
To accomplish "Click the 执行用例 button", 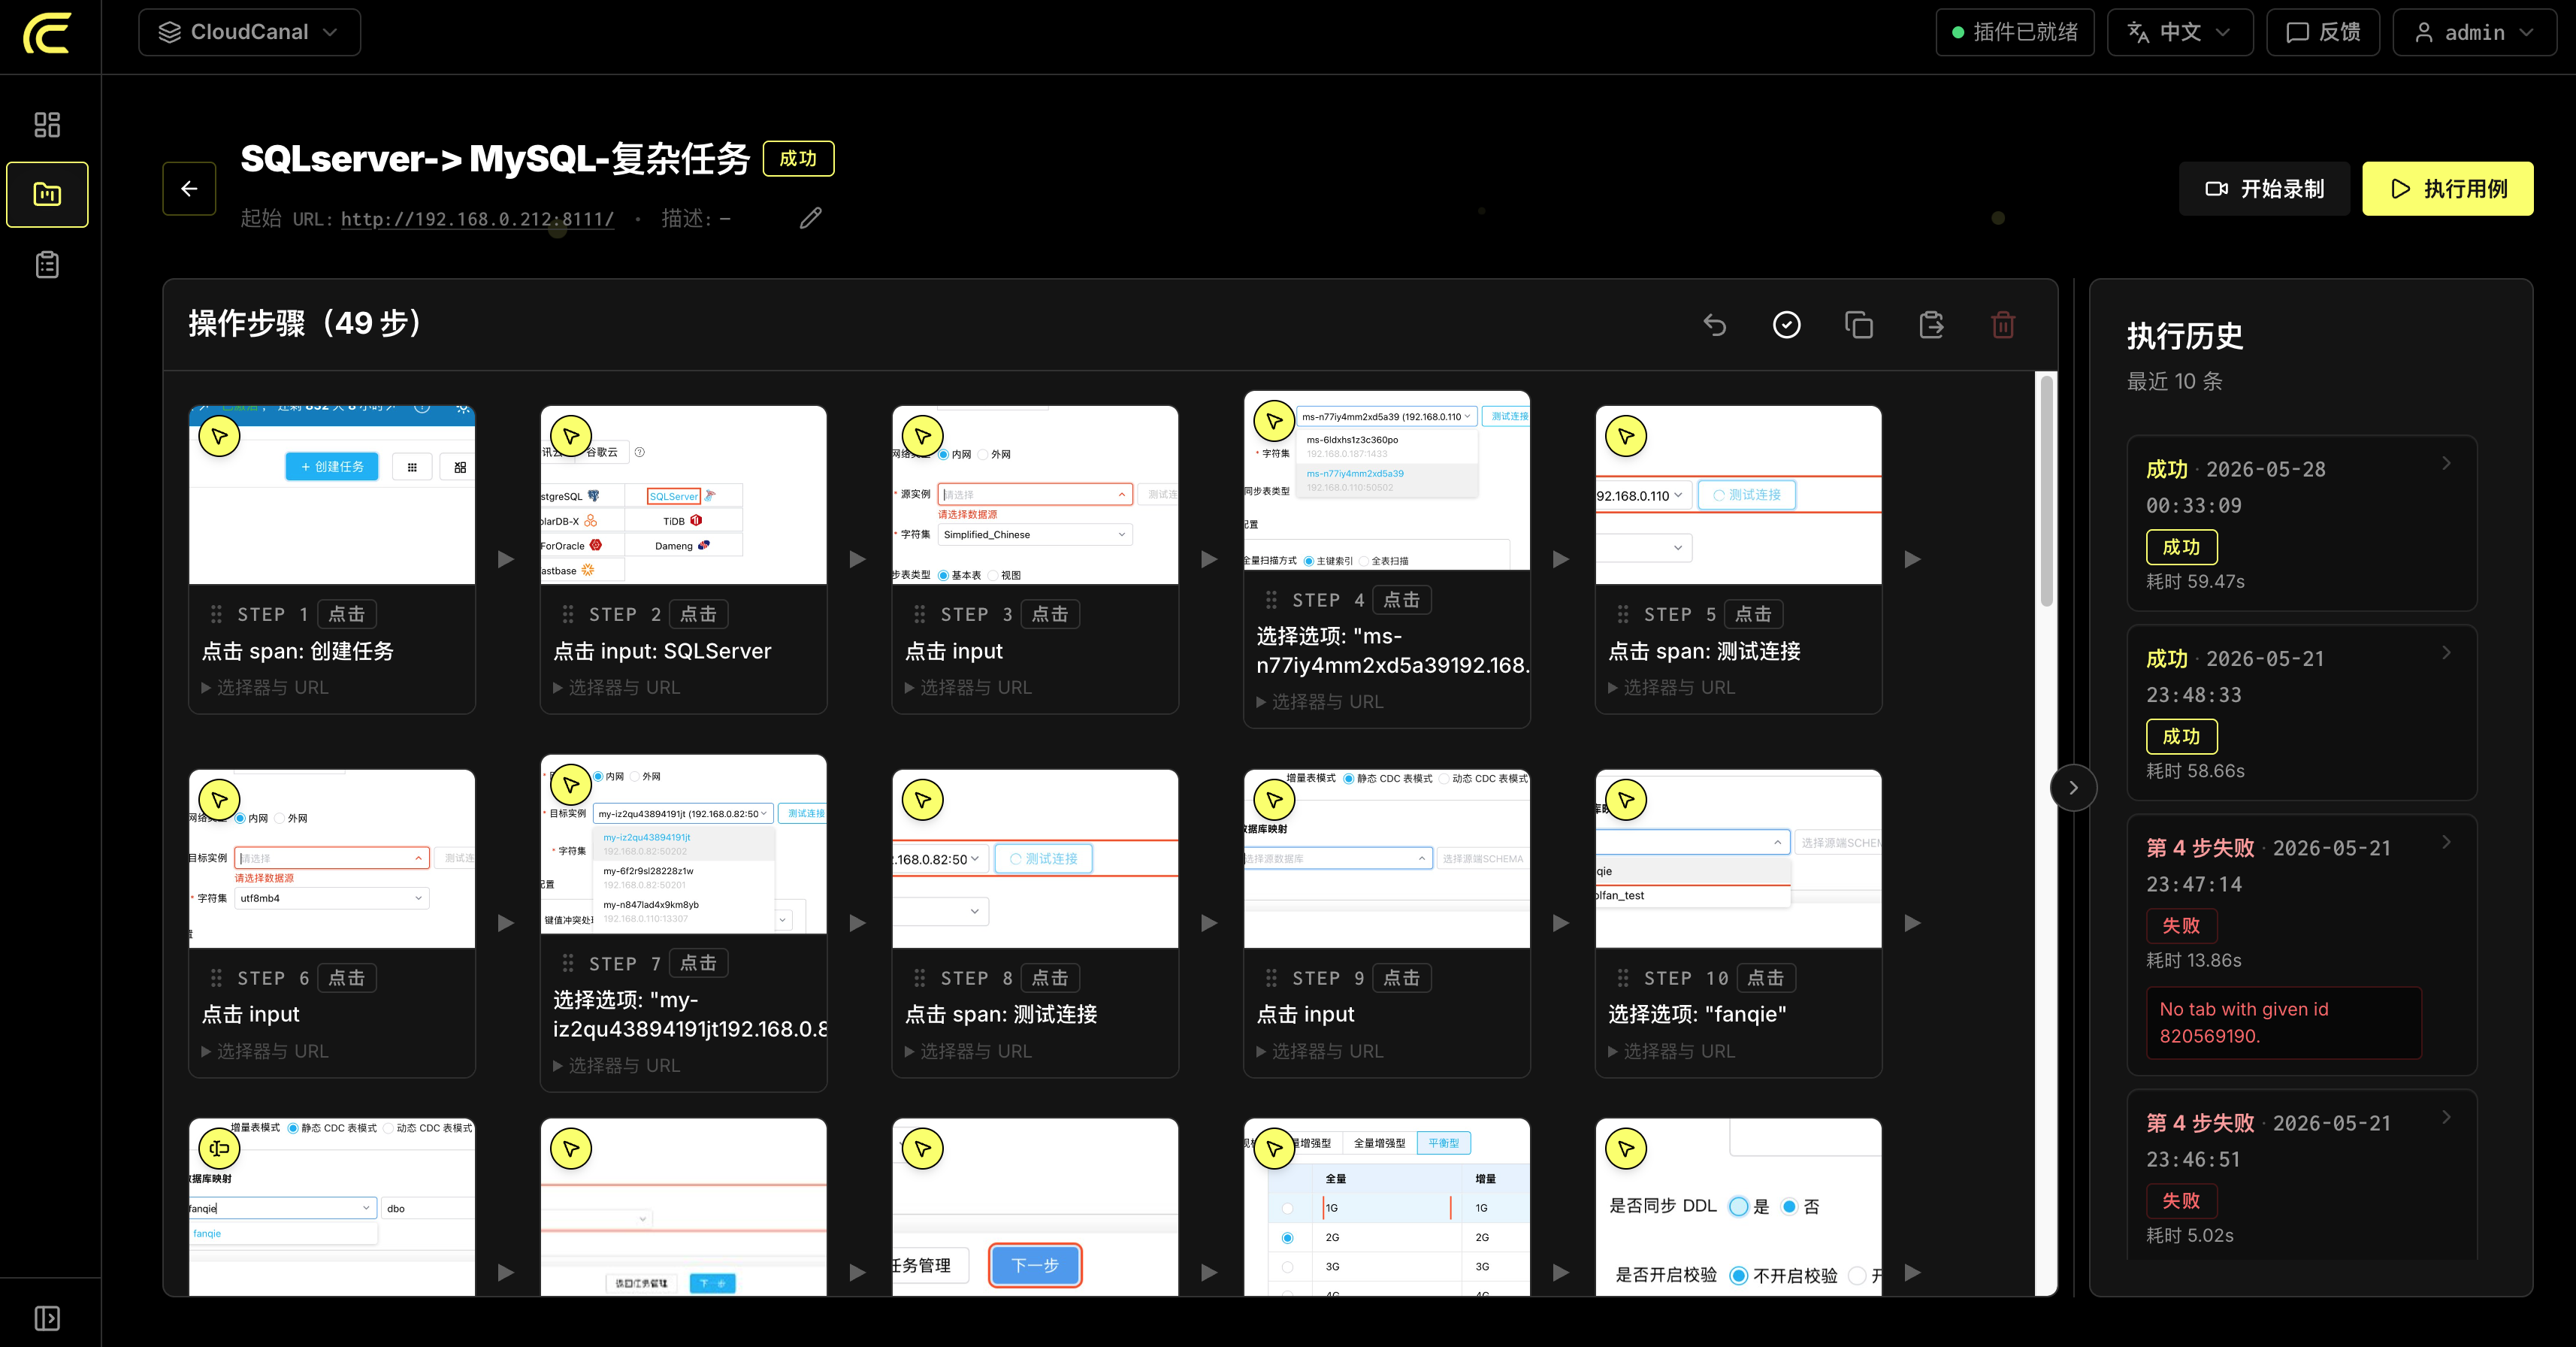I will (2447, 188).
